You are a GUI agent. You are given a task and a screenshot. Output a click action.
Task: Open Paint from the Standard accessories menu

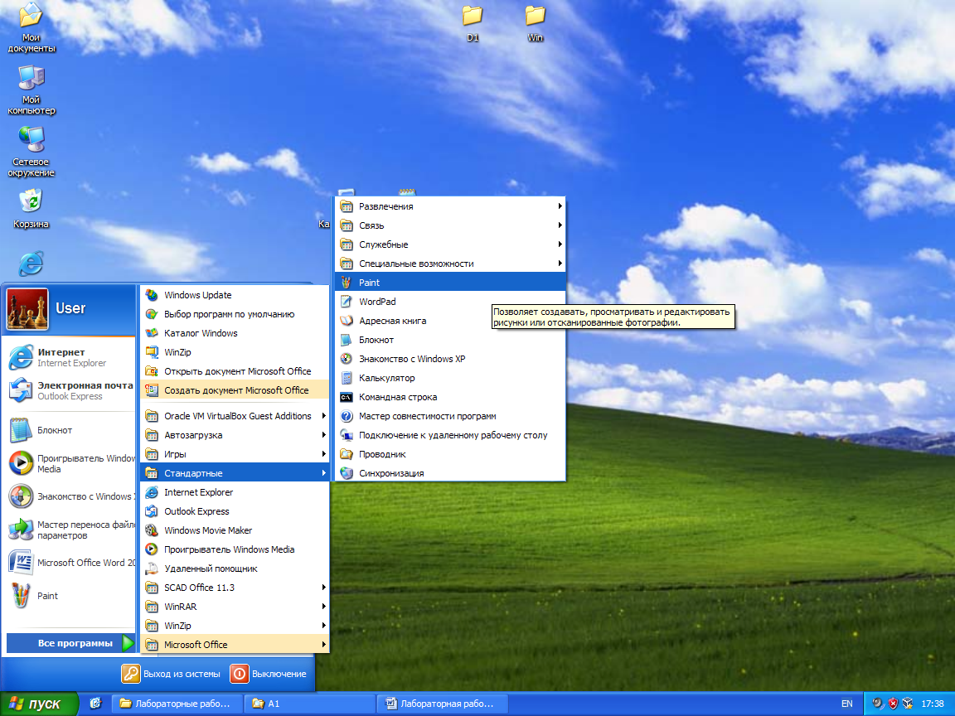pos(450,283)
